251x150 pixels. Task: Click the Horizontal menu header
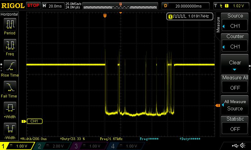point(9,14)
